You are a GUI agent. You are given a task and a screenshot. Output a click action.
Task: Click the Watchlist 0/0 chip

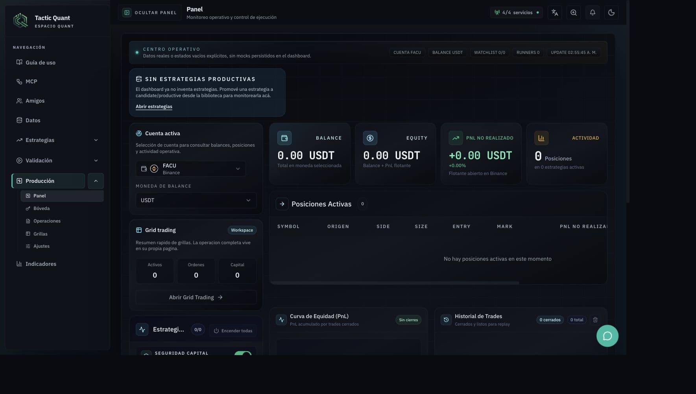click(489, 52)
